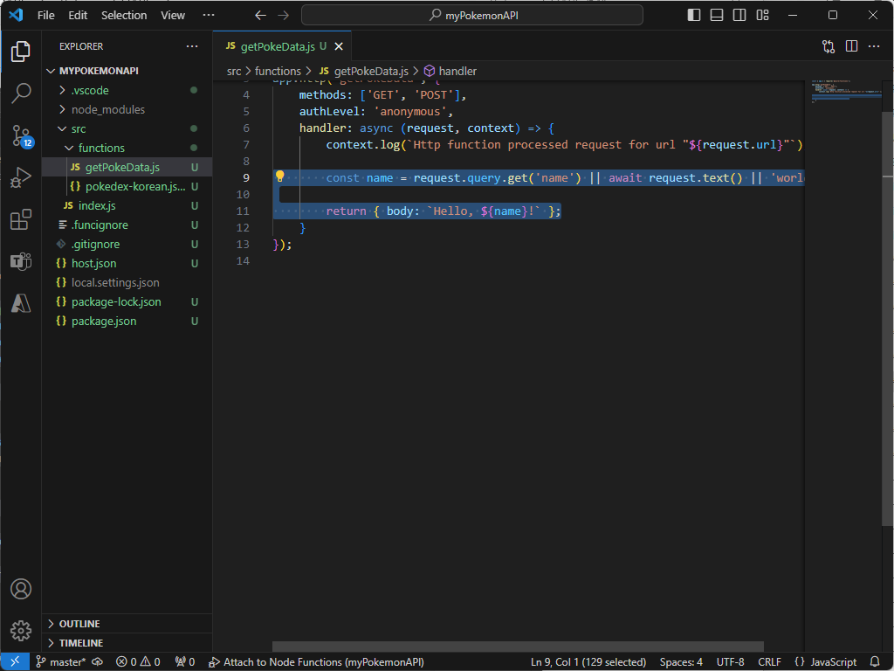Image resolution: width=894 pixels, height=671 pixels.
Task: Toggle the primary side bar layout icon
Action: pyautogui.click(x=694, y=16)
